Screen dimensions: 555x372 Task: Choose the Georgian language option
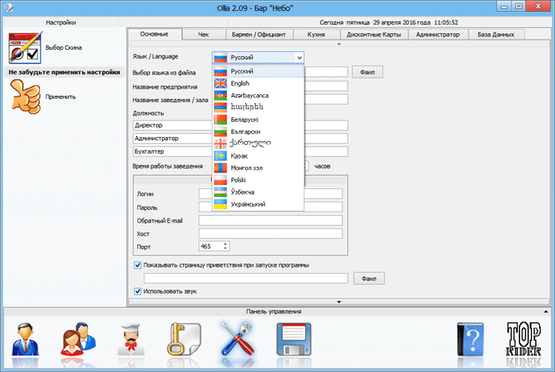click(x=258, y=143)
